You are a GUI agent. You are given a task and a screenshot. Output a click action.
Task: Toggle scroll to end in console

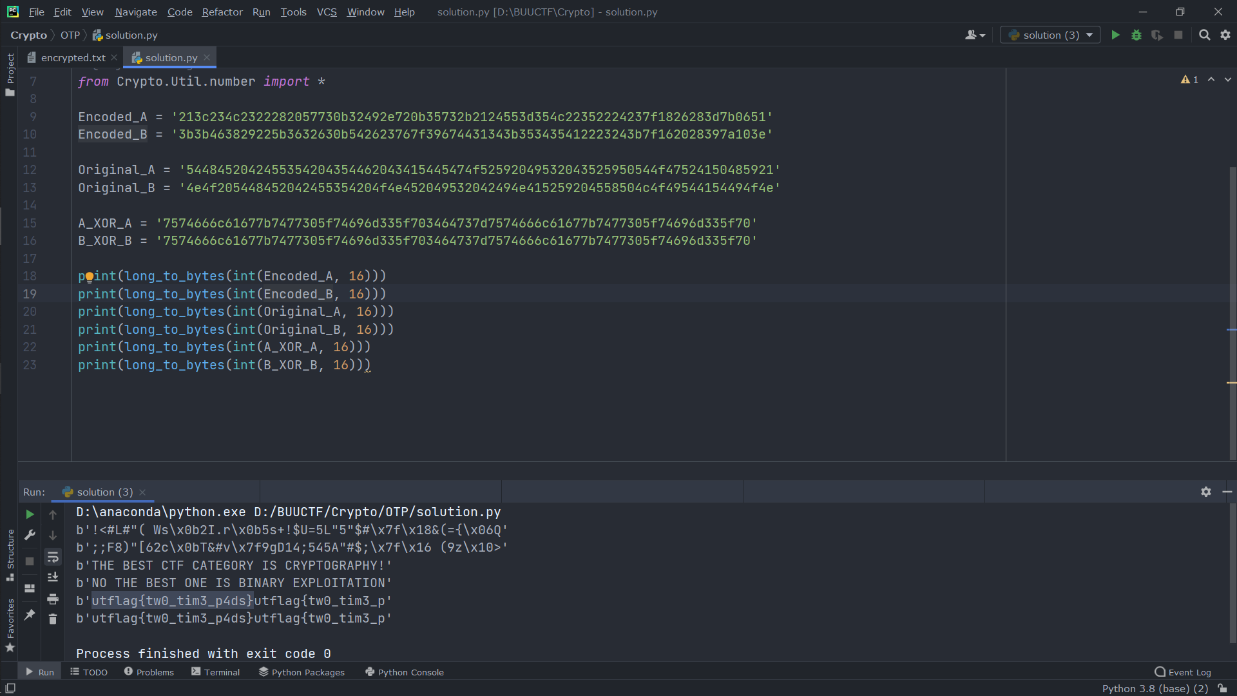pyautogui.click(x=53, y=577)
